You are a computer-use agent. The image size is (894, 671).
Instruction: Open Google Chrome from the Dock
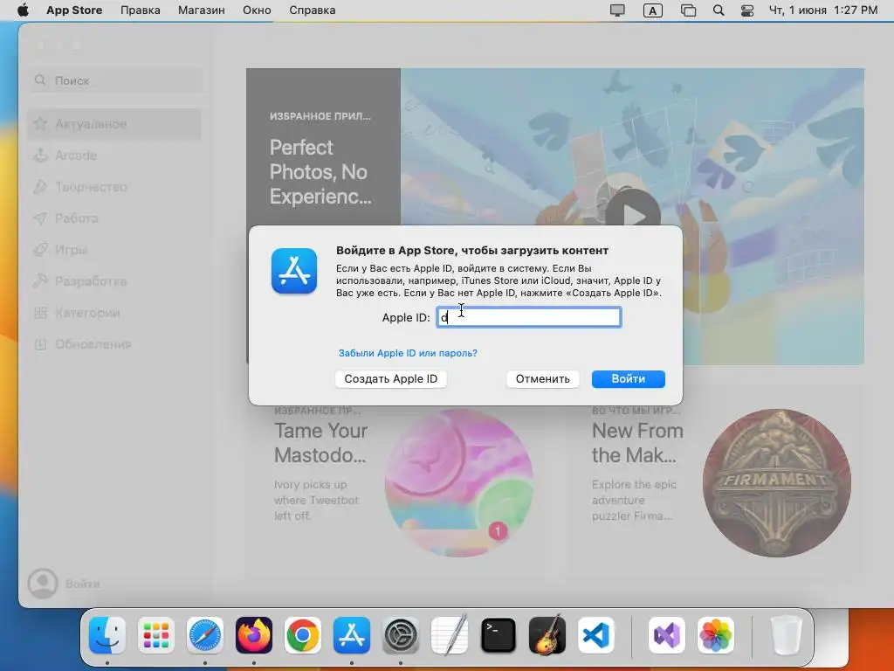(303, 635)
